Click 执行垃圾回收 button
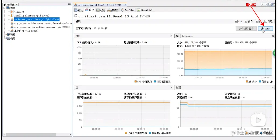278x140 pixels. pyautogui.click(x=246, y=29)
